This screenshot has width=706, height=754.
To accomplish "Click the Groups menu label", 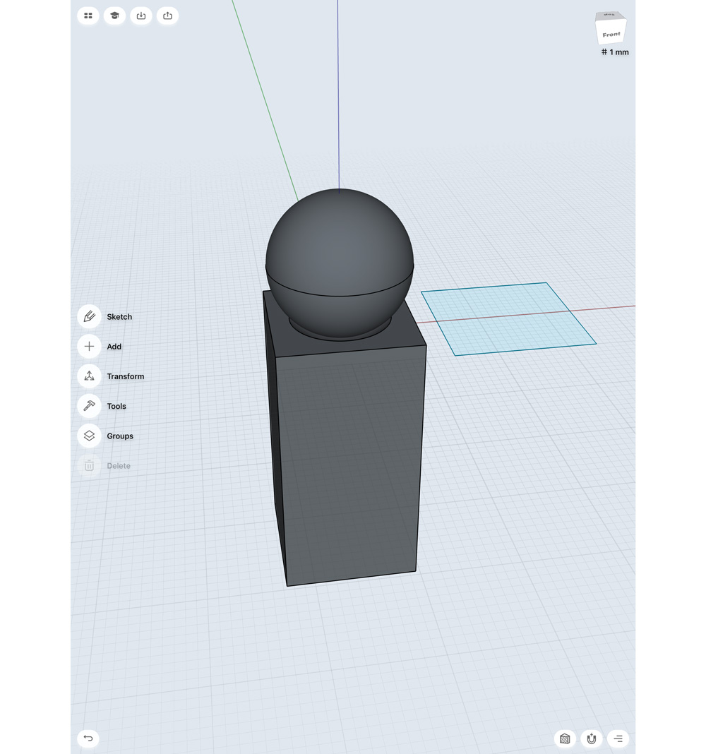I will 120,436.
